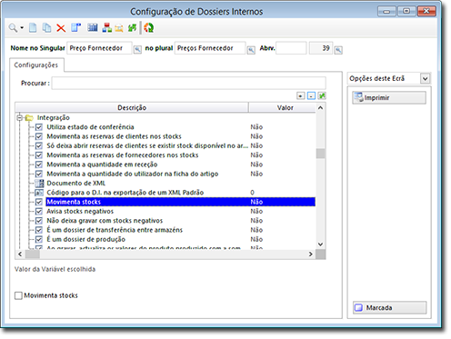Click into the Procurar search field
Screen dimensions: 451x339
click(188, 83)
